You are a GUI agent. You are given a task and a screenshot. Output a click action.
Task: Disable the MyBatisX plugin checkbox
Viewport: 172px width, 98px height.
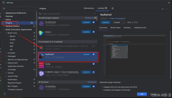94,54
